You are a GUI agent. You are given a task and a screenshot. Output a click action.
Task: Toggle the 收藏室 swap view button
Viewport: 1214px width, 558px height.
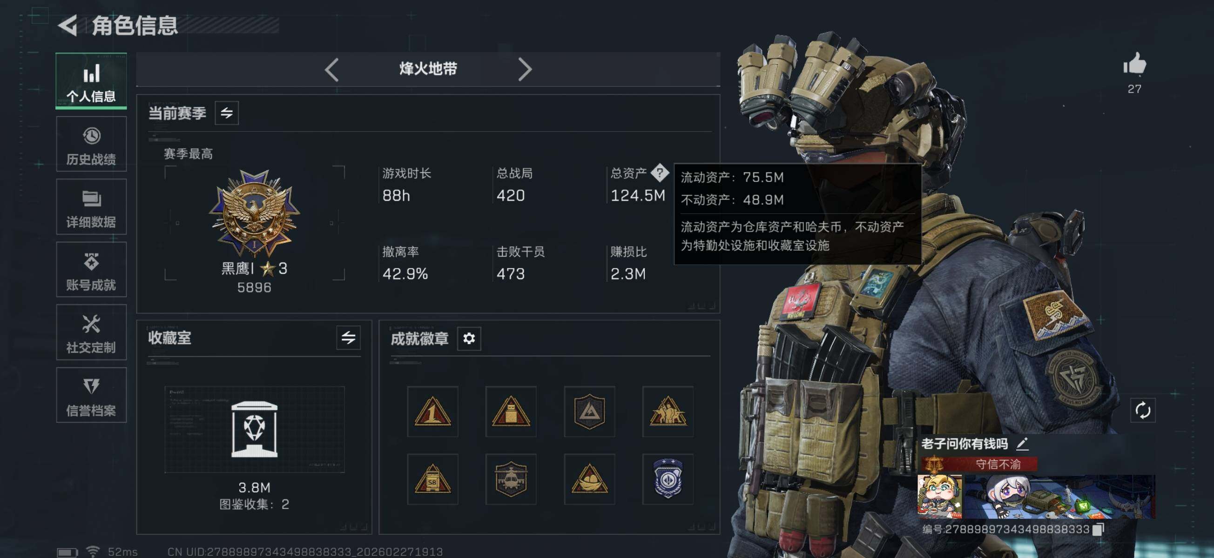[x=348, y=338]
